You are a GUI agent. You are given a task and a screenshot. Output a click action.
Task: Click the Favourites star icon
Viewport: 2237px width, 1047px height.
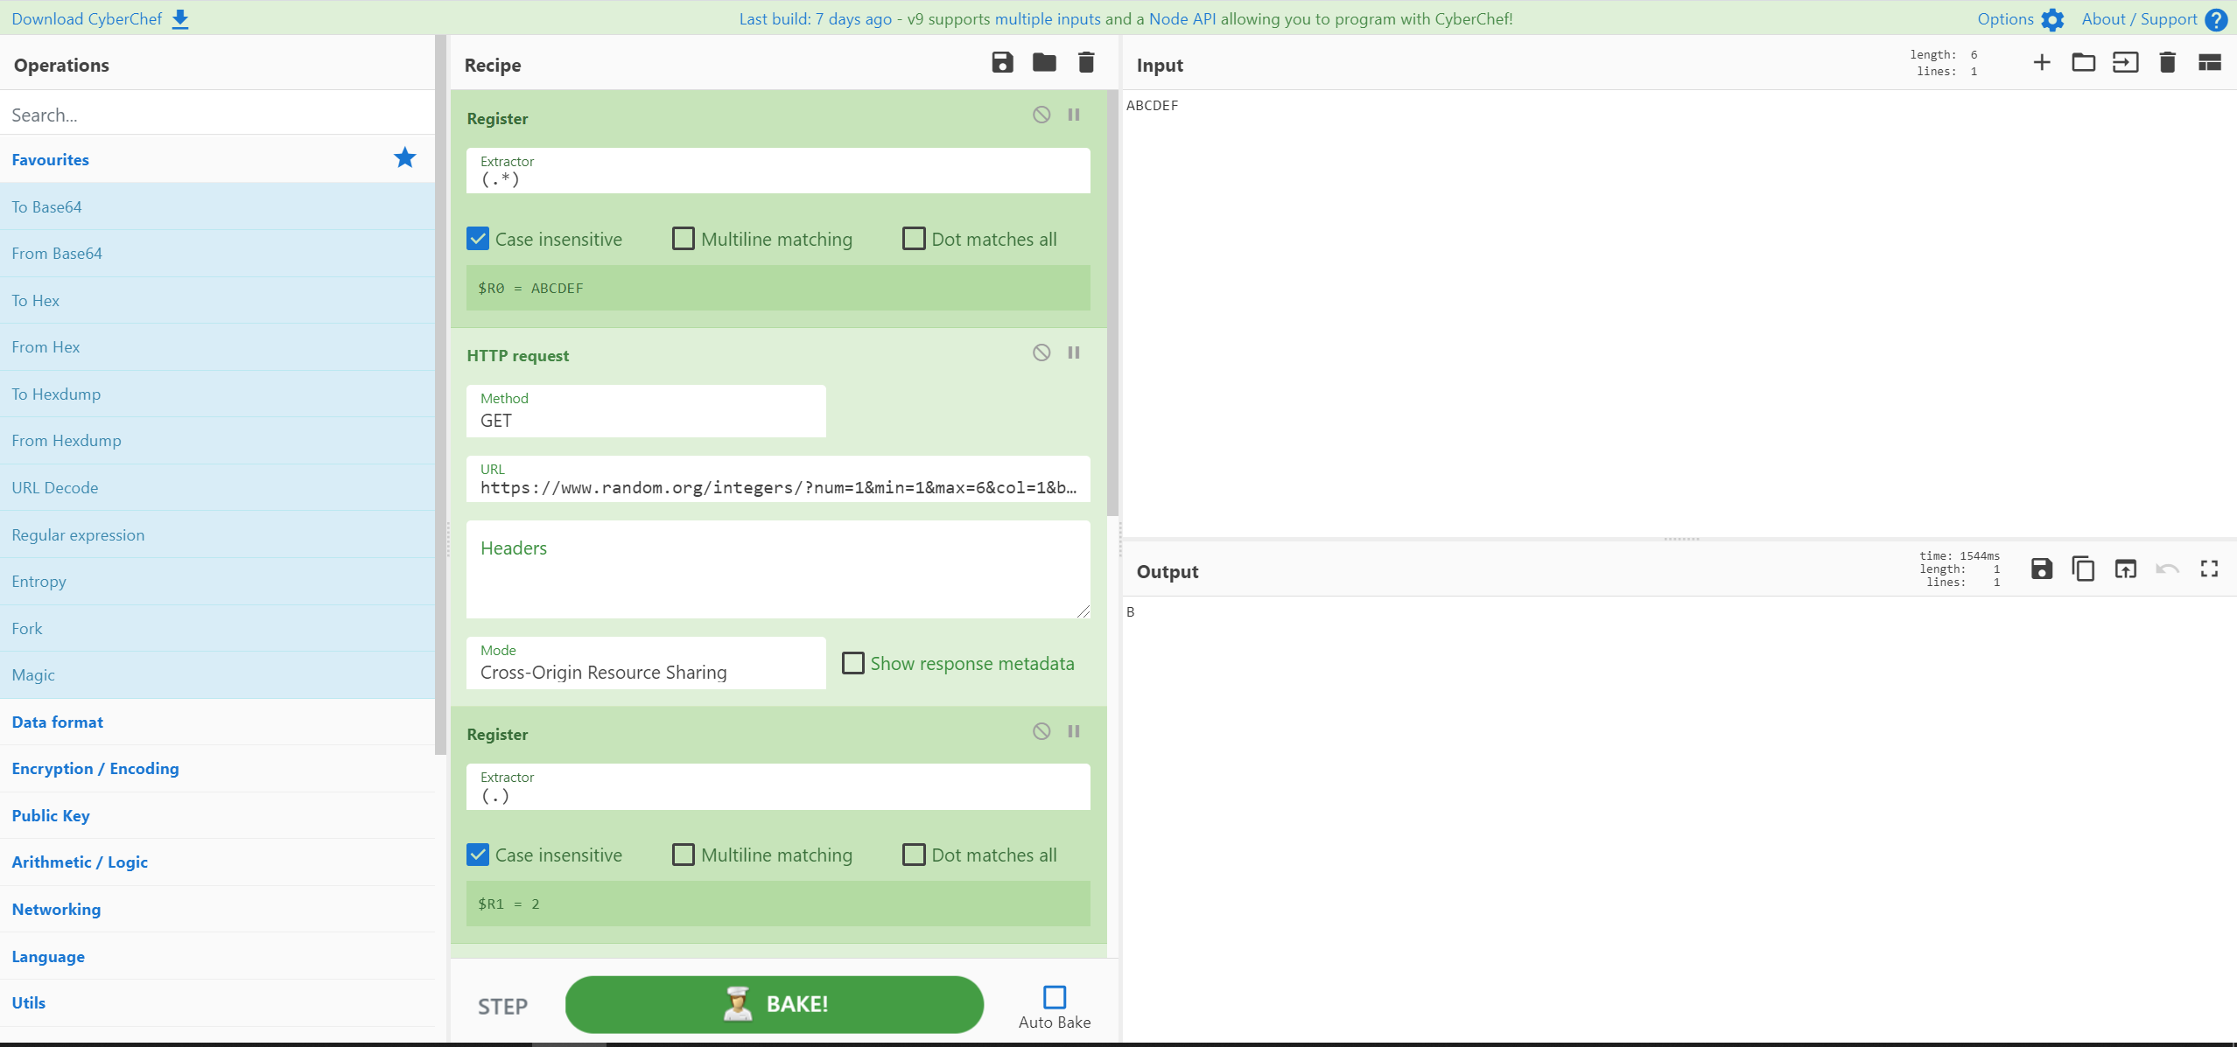click(x=405, y=157)
